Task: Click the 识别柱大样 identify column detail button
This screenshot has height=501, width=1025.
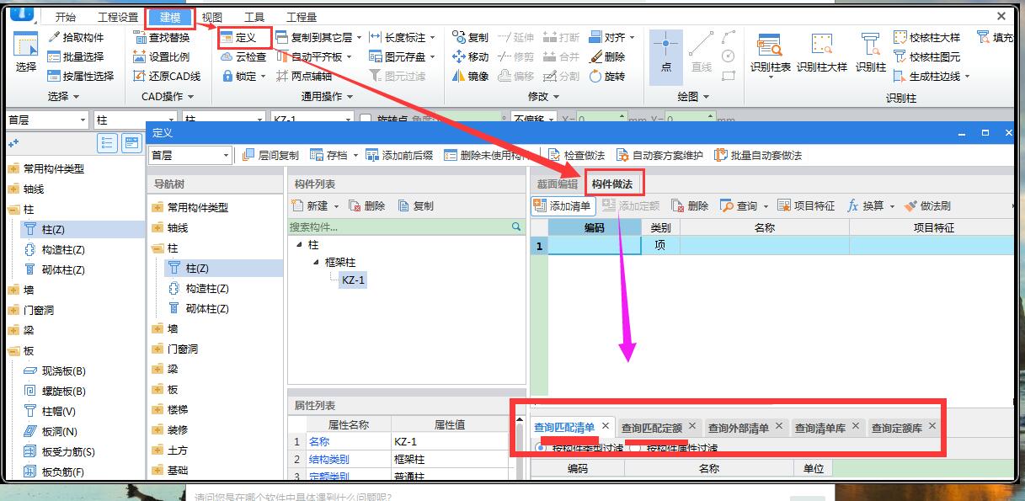Action: click(821, 52)
